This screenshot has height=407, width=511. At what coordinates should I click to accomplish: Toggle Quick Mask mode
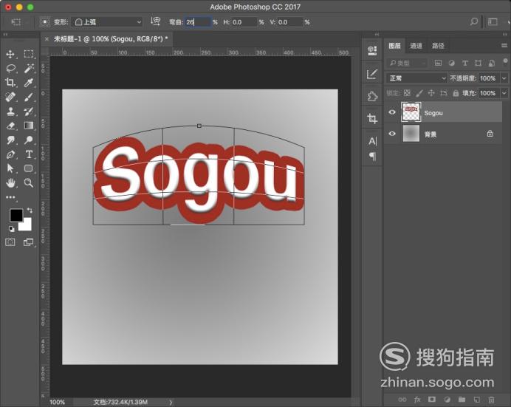pyautogui.click(x=10, y=242)
